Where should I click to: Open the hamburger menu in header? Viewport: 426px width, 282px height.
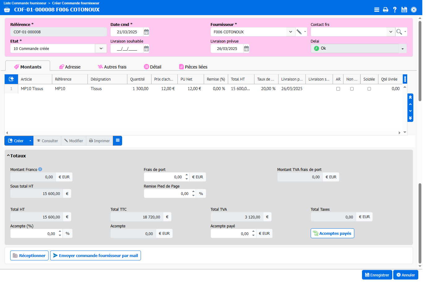tap(377, 10)
